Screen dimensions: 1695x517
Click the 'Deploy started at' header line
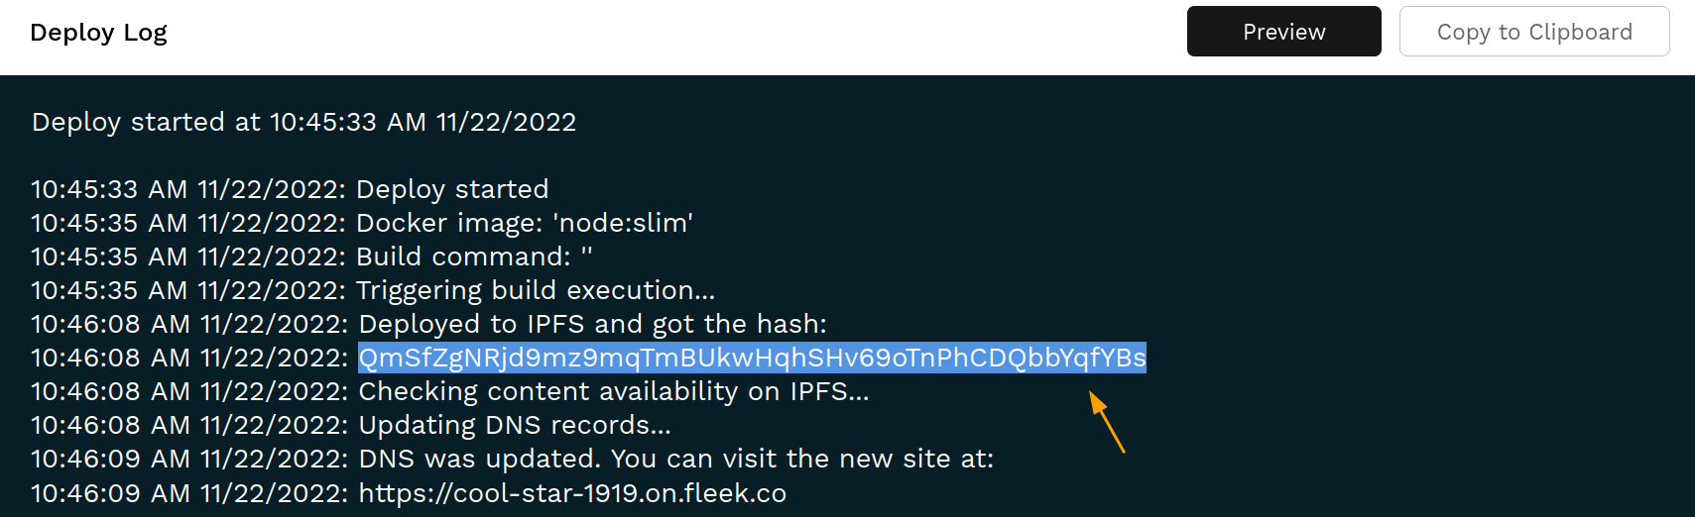(x=303, y=122)
